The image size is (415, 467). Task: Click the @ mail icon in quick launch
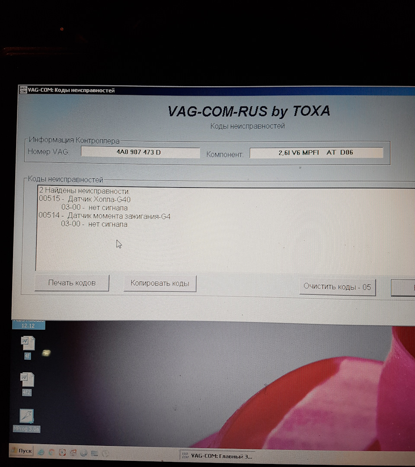pyautogui.click(x=84, y=453)
